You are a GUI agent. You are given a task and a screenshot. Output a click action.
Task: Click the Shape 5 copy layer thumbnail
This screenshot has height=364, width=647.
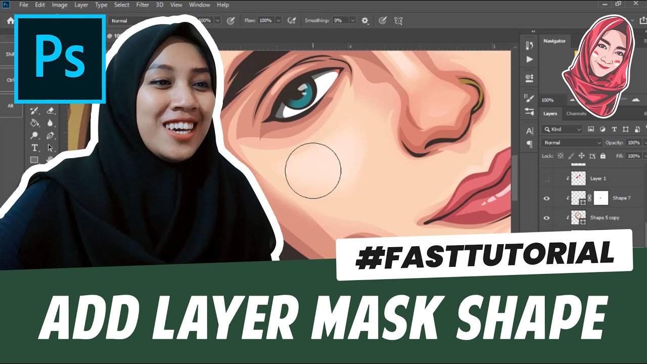(579, 218)
